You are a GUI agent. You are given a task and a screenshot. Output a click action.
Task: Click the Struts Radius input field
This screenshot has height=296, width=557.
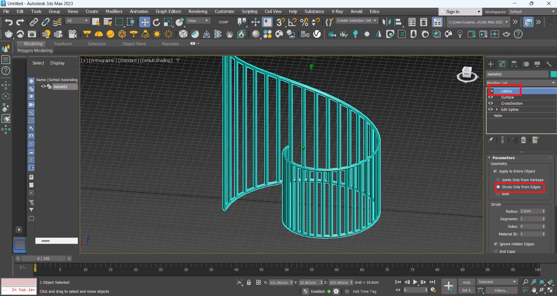[x=530, y=211]
